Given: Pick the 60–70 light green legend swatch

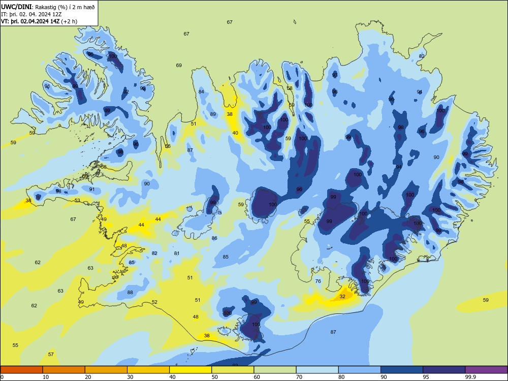Looking at the screenshot, I should tap(275, 370).
